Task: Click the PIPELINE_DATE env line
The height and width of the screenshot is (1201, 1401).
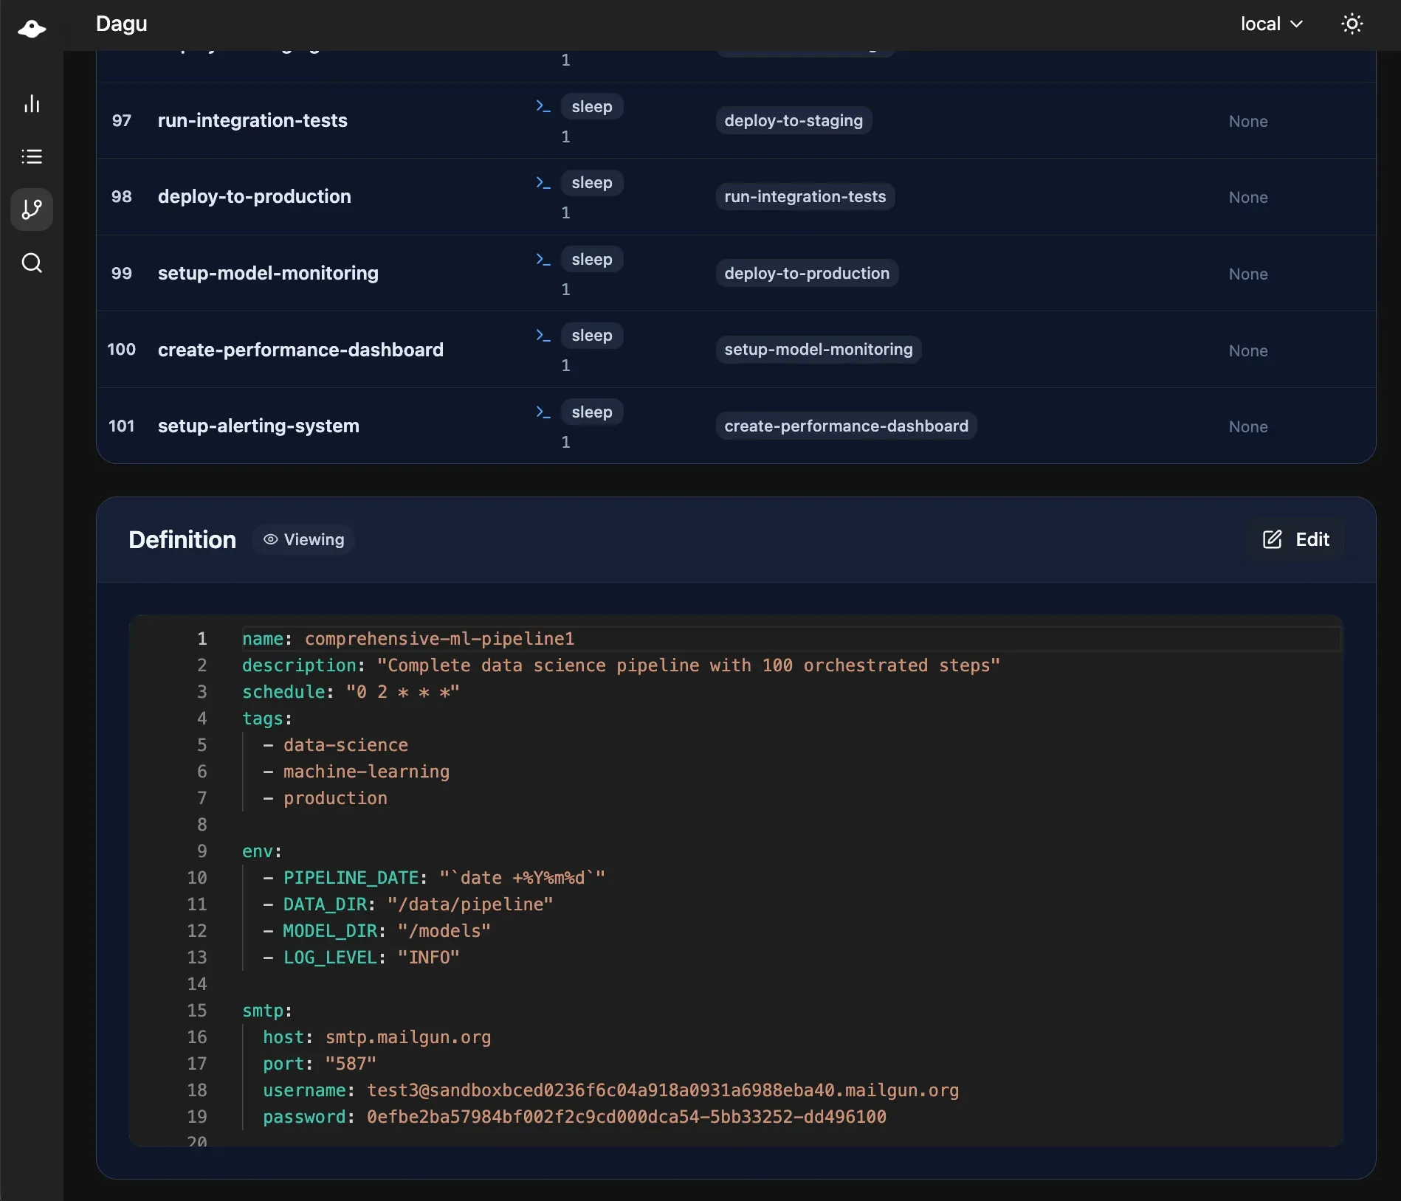Action: point(434,878)
